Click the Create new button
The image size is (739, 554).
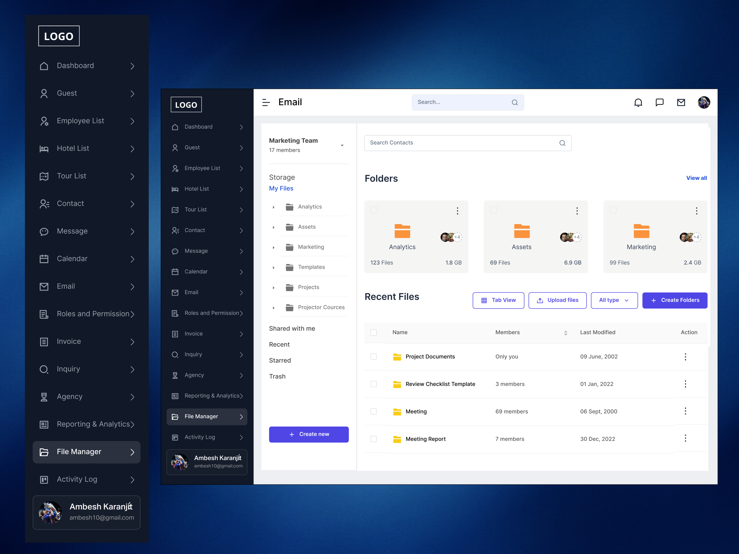point(309,435)
